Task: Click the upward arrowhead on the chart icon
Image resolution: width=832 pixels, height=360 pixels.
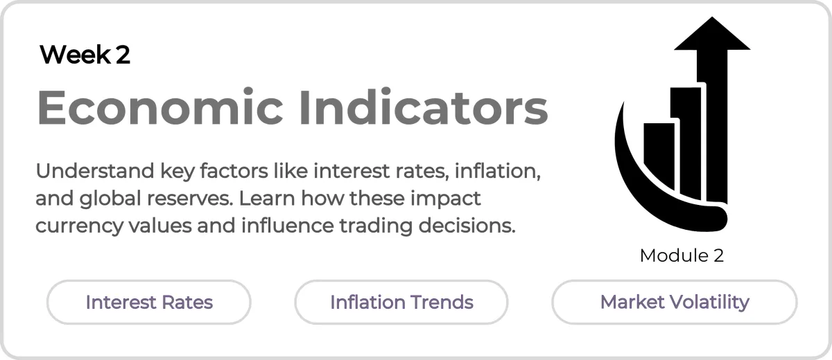Action: click(x=712, y=33)
